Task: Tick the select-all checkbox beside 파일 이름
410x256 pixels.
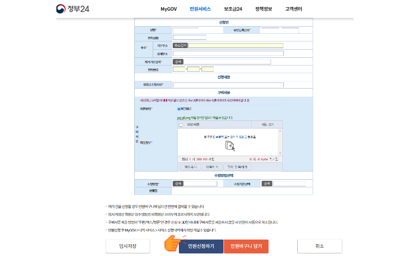Action: pos(181,125)
